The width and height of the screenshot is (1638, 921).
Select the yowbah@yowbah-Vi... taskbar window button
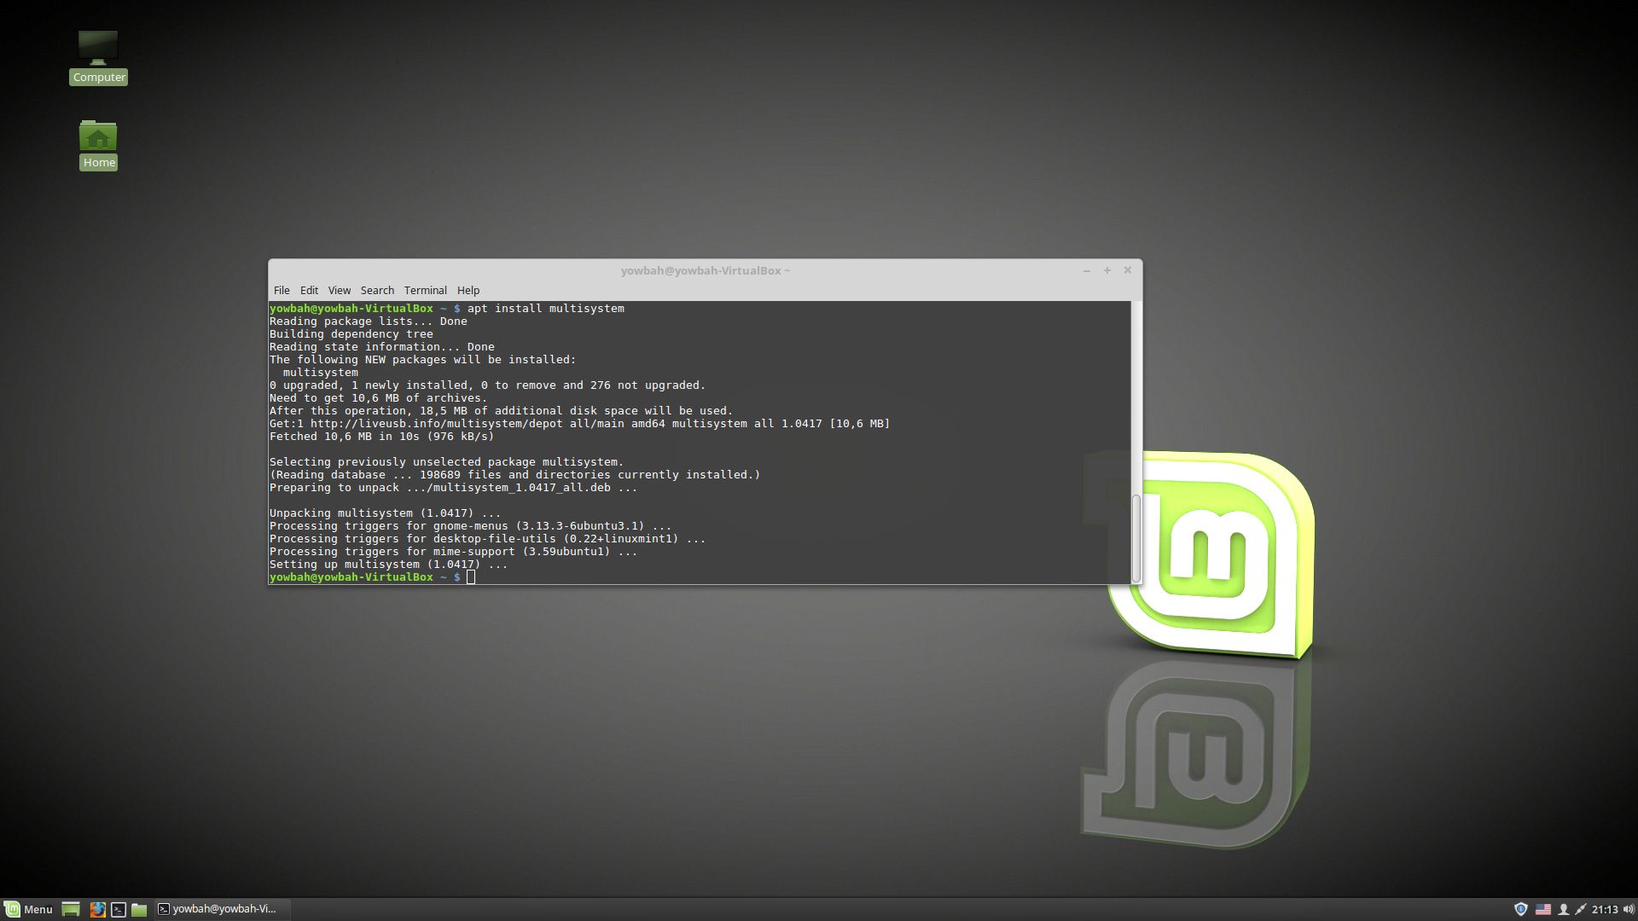click(x=220, y=909)
